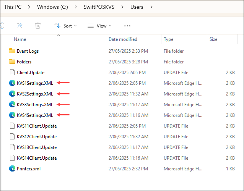The width and height of the screenshot is (244, 191).
Task: Expand chevron after SwiftPOSKVS breadcrumb
Action: click(122, 7)
